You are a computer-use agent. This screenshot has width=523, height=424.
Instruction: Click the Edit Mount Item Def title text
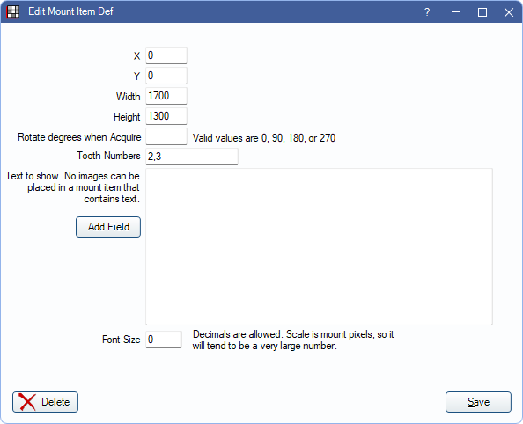[70, 11]
